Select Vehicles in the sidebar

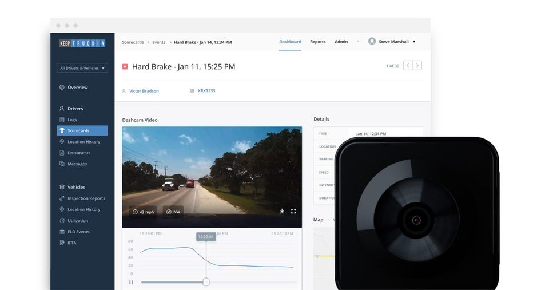[76, 188]
